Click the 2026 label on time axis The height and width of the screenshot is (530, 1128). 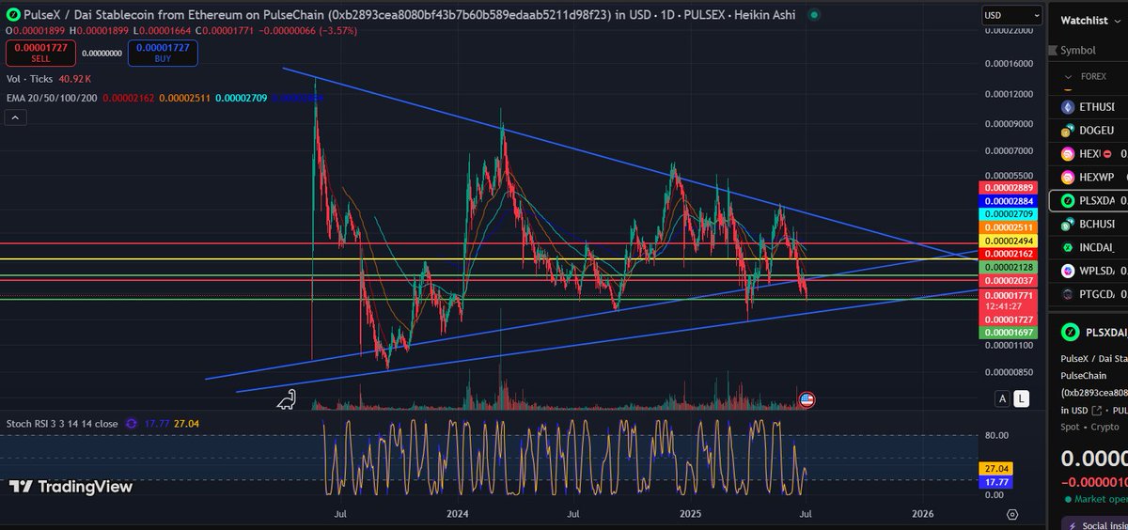click(923, 514)
